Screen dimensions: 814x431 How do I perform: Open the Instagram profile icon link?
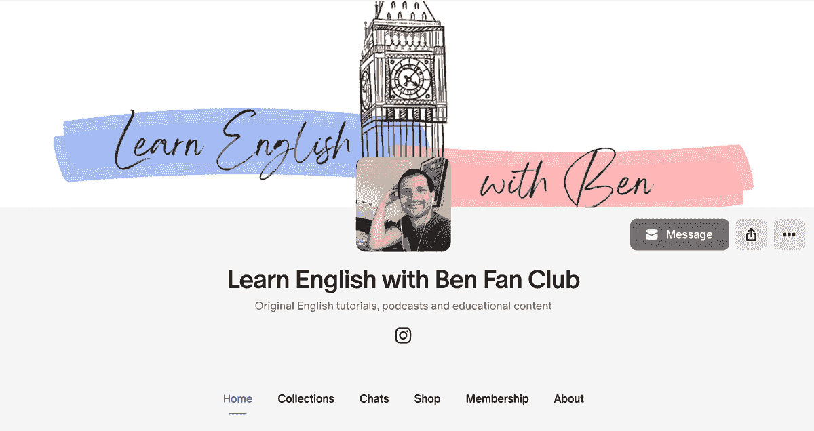[404, 335]
